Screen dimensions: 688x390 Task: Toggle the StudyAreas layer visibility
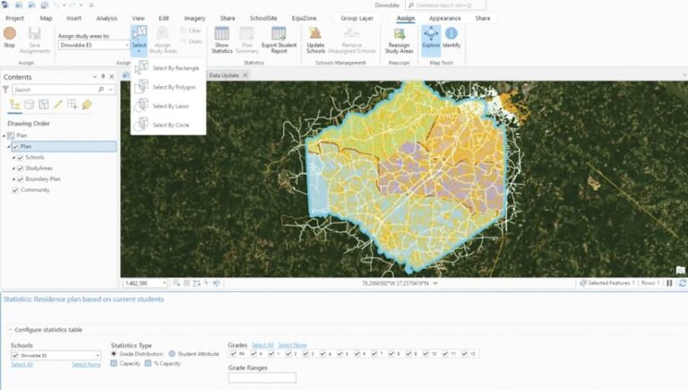[x=21, y=169]
